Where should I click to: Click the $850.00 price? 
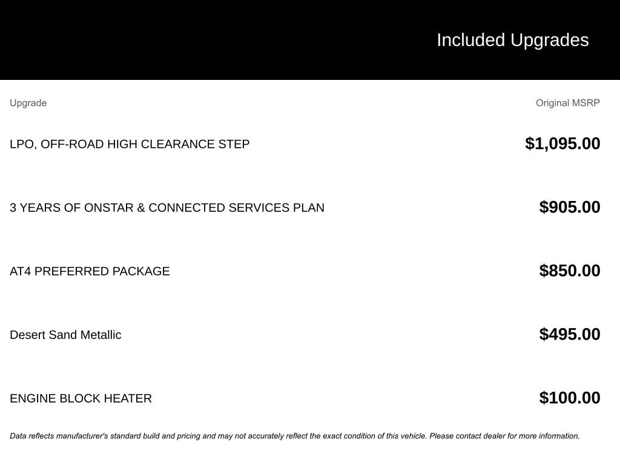570,271
